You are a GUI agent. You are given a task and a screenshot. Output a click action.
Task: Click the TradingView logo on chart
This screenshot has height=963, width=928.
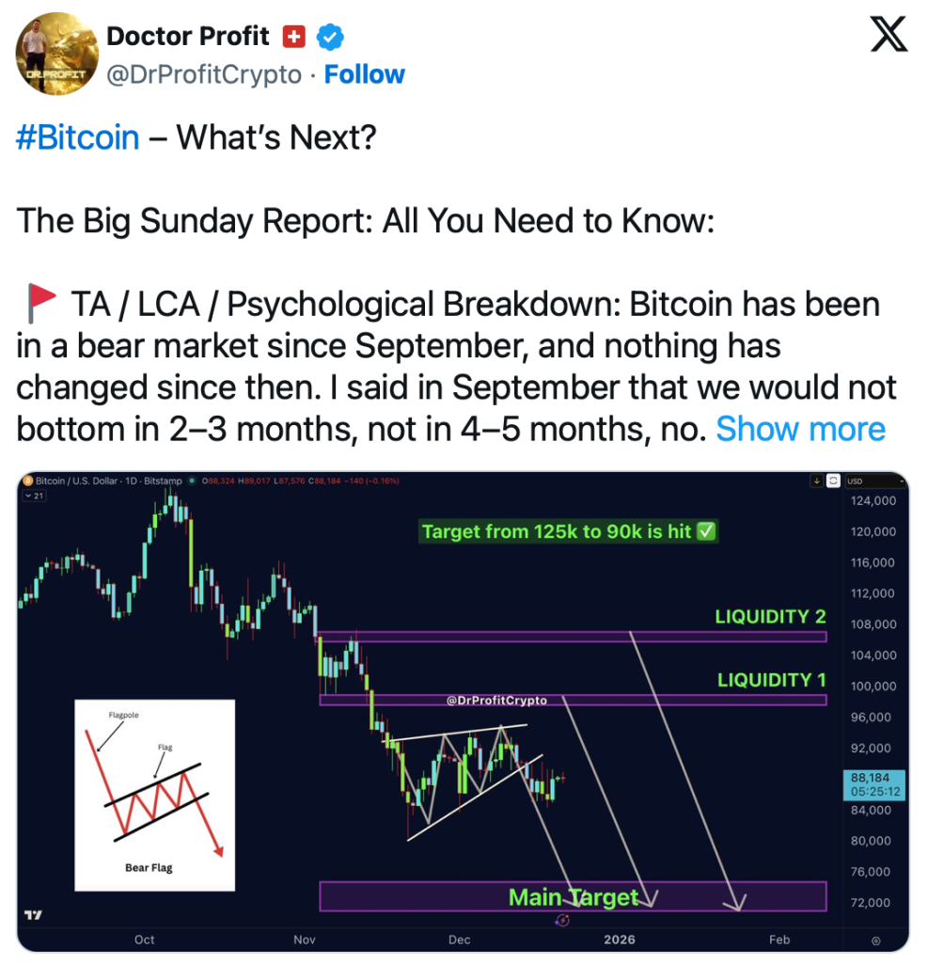pyautogui.click(x=32, y=915)
